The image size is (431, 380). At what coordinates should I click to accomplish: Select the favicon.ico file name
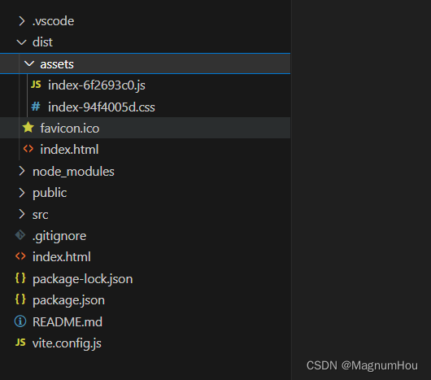point(70,128)
